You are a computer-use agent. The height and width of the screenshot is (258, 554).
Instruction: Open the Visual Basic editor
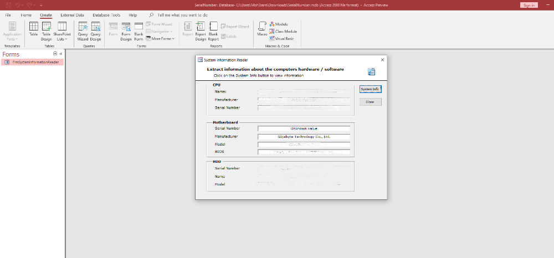281,38
